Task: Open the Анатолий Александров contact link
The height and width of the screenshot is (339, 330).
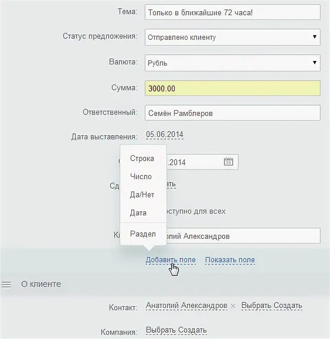Action: pos(186,305)
